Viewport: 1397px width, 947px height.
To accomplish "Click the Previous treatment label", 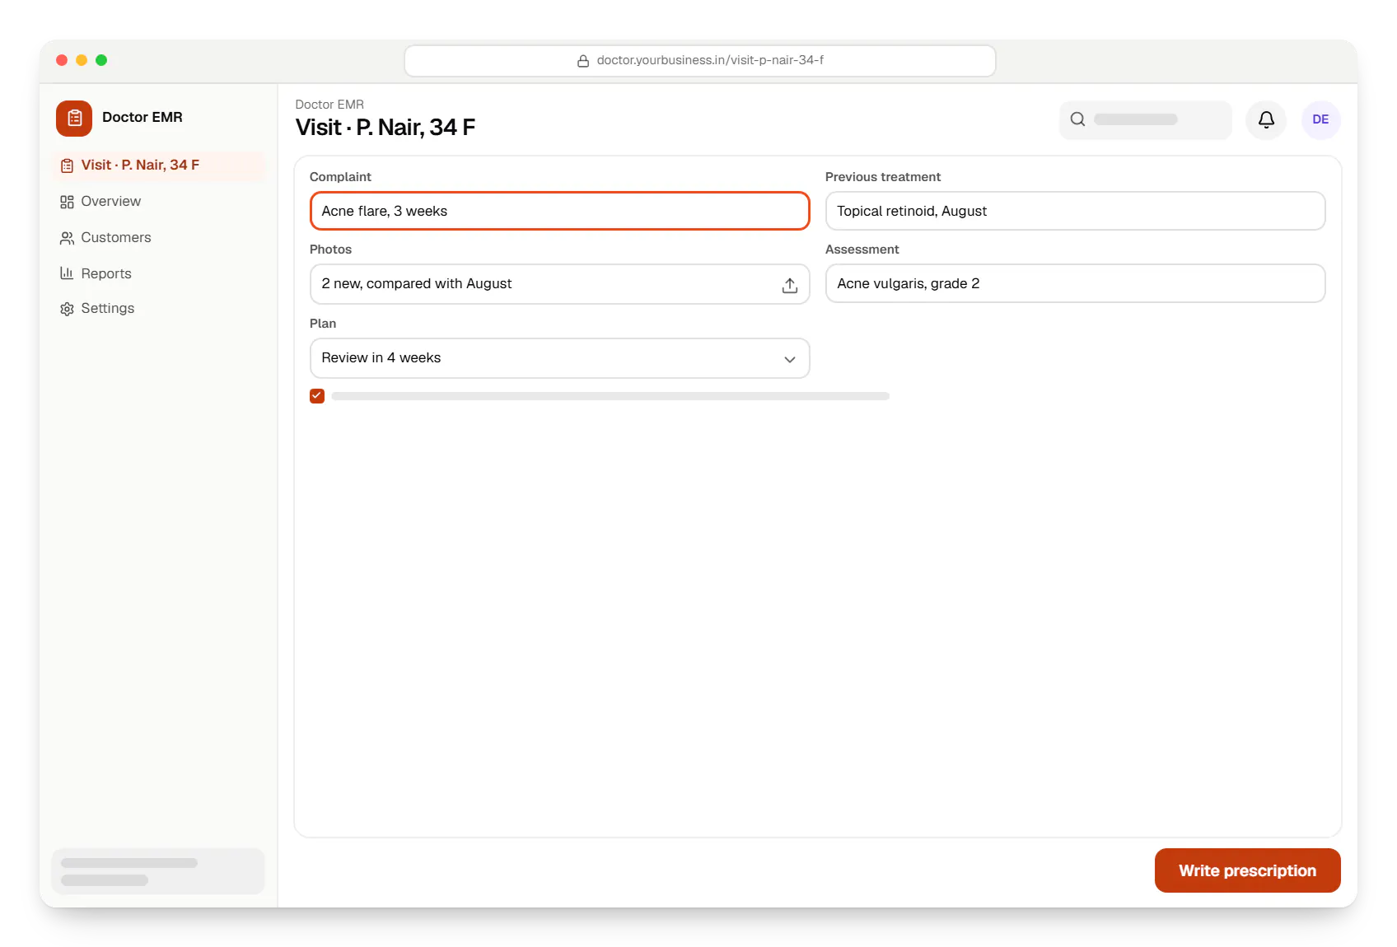I will click(883, 177).
